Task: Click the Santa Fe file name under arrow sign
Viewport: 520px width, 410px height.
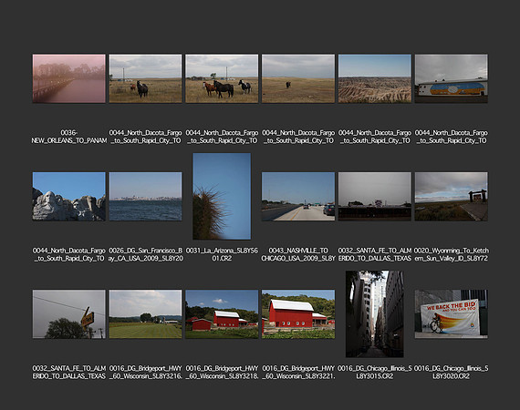Action: 69,373
